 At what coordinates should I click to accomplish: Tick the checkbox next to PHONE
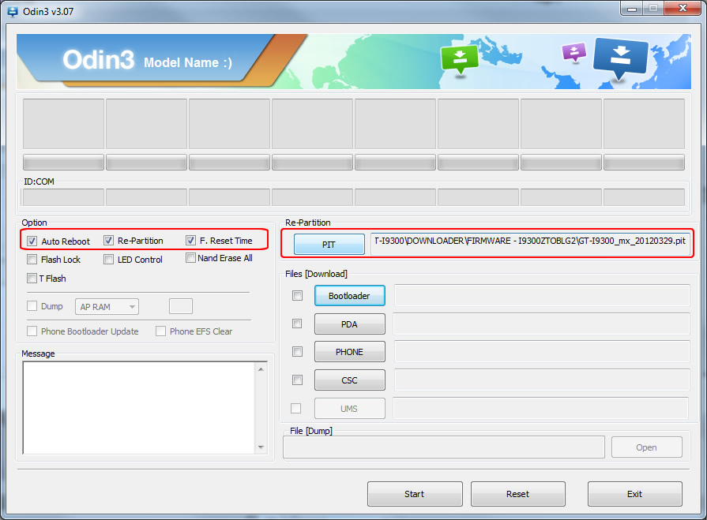[x=297, y=352]
